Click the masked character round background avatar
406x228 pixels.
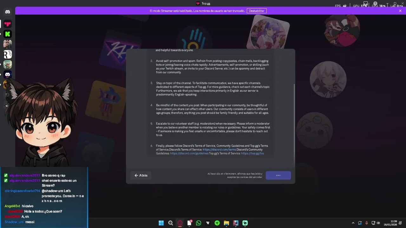click(342, 30)
